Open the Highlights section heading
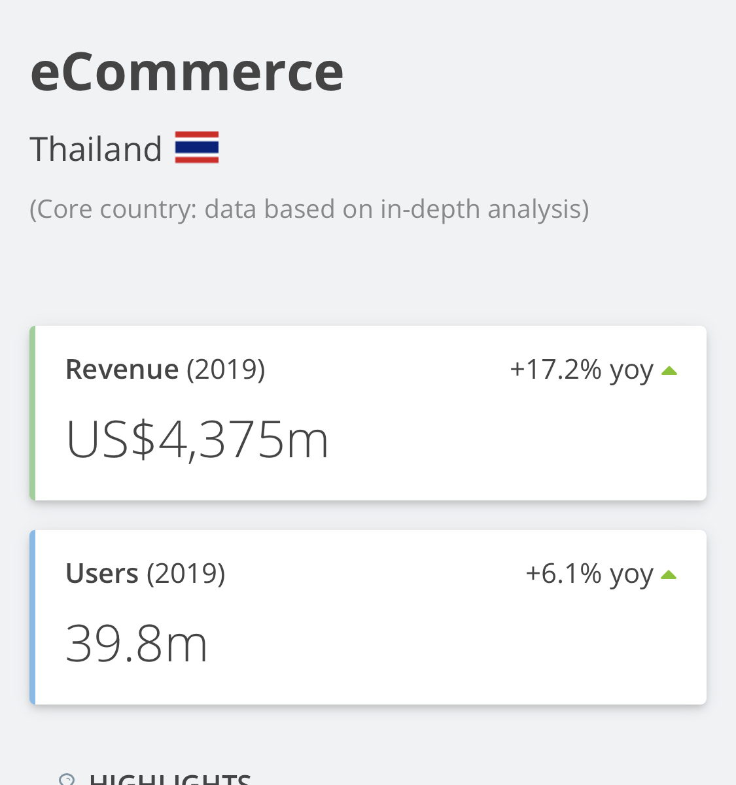Viewport: 736px width, 785px height. pyautogui.click(x=170, y=780)
